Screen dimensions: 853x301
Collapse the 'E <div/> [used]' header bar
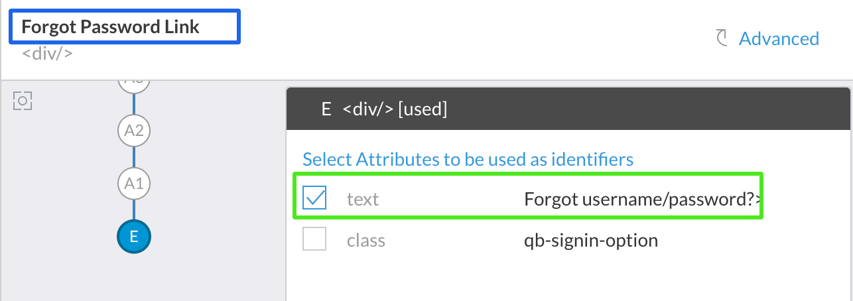pyautogui.click(x=568, y=109)
